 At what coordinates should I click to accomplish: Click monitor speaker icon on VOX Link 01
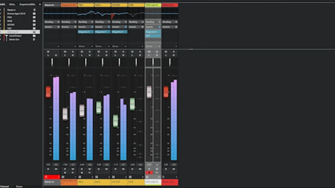(157, 173)
